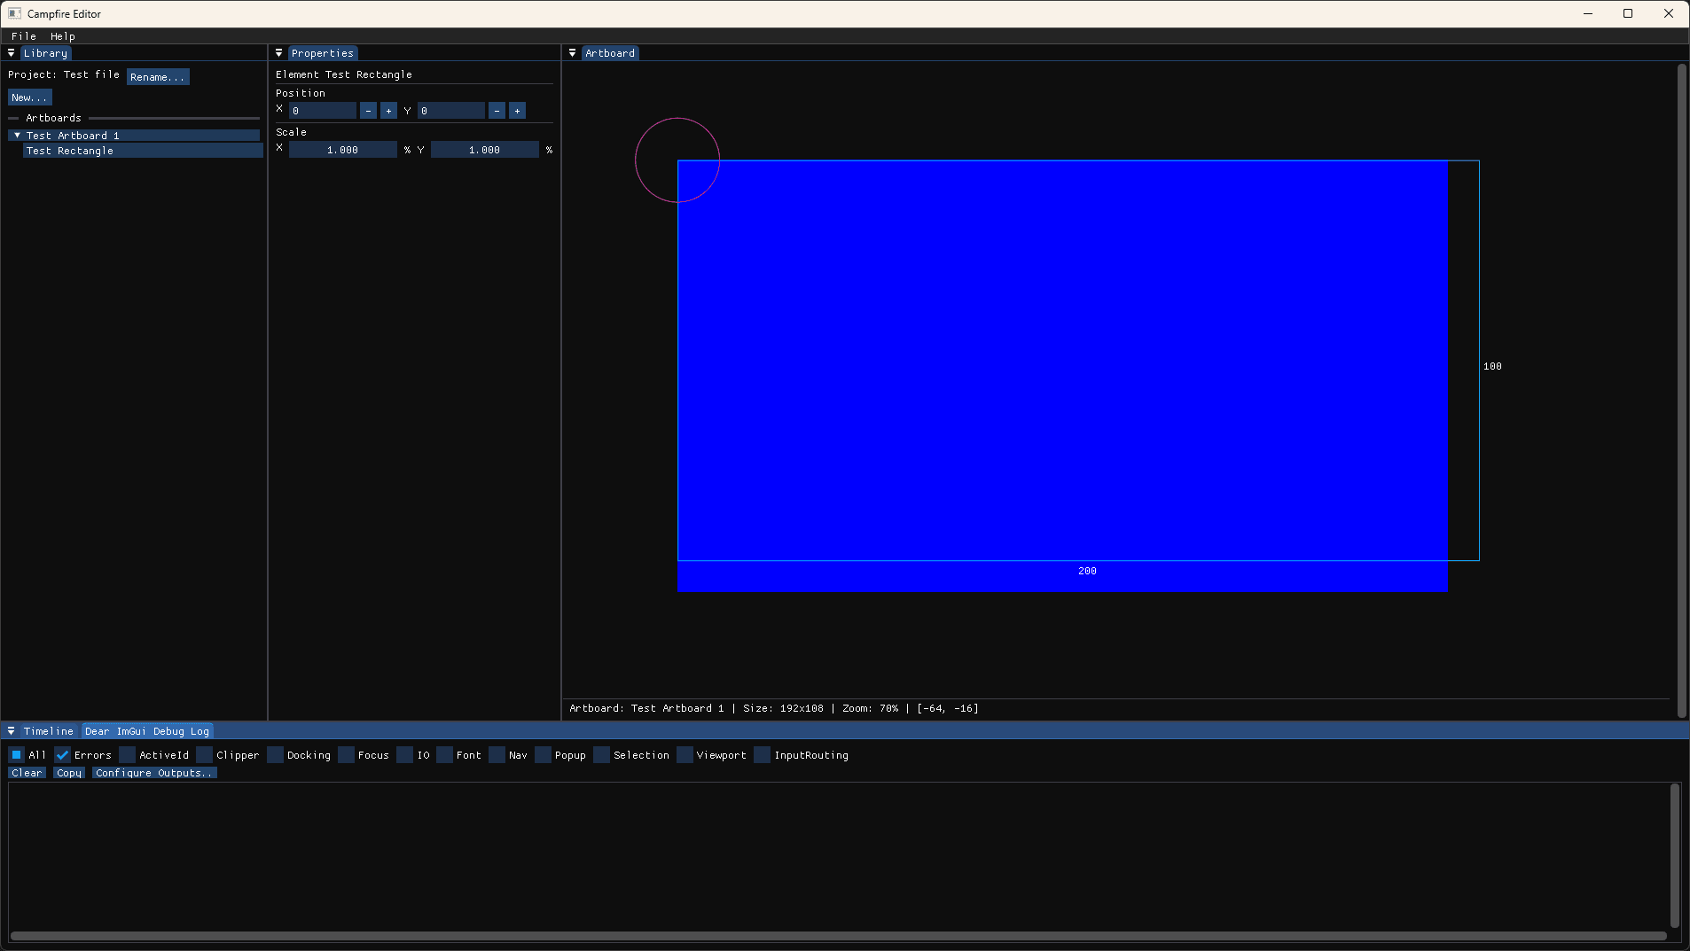The image size is (1690, 951).
Task: Decrease Position X with minus button
Action: pyautogui.click(x=368, y=111)
